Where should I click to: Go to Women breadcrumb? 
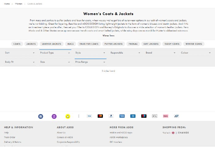point(18,4)
